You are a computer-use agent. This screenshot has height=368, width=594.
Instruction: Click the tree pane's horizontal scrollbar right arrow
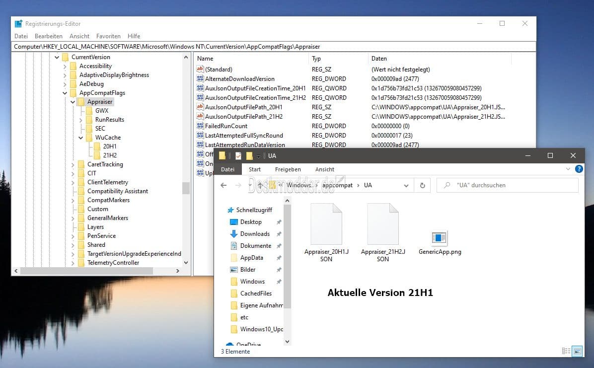[x=178, y=271]
